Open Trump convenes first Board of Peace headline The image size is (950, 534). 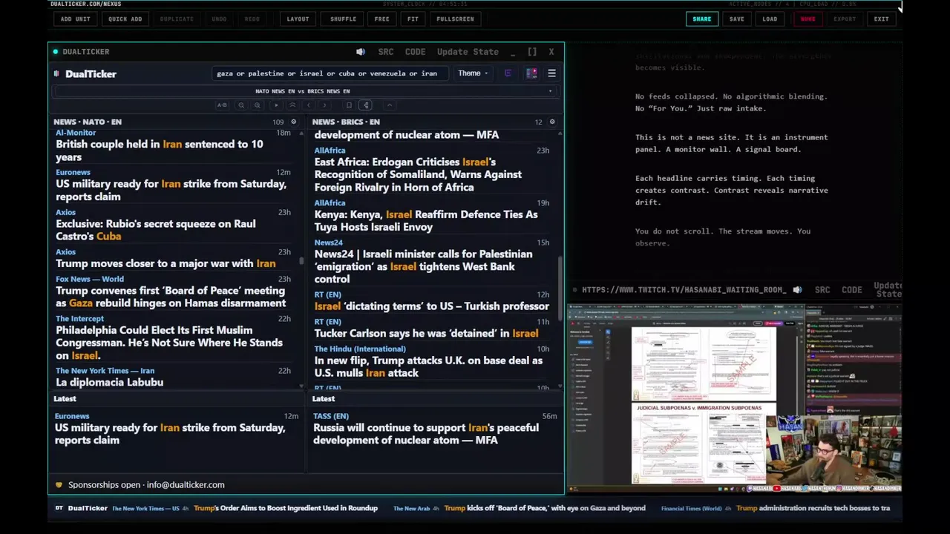point(171,297)
